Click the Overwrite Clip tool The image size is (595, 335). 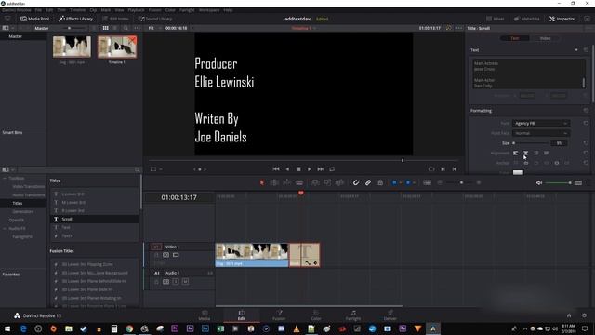(x=327, y=182)
